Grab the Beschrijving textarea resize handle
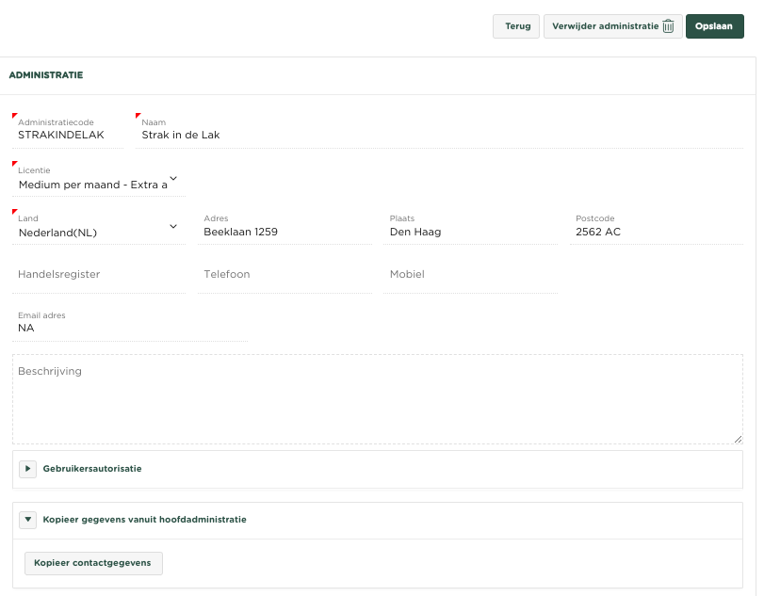The height and width of the screenshot is (596, 764). point(738,439)
